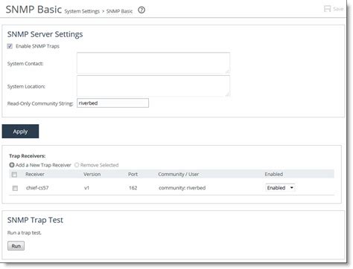Viewport: 353px width, 269px height.
Task: Click the Remove Selected icon
Action: 77,165
